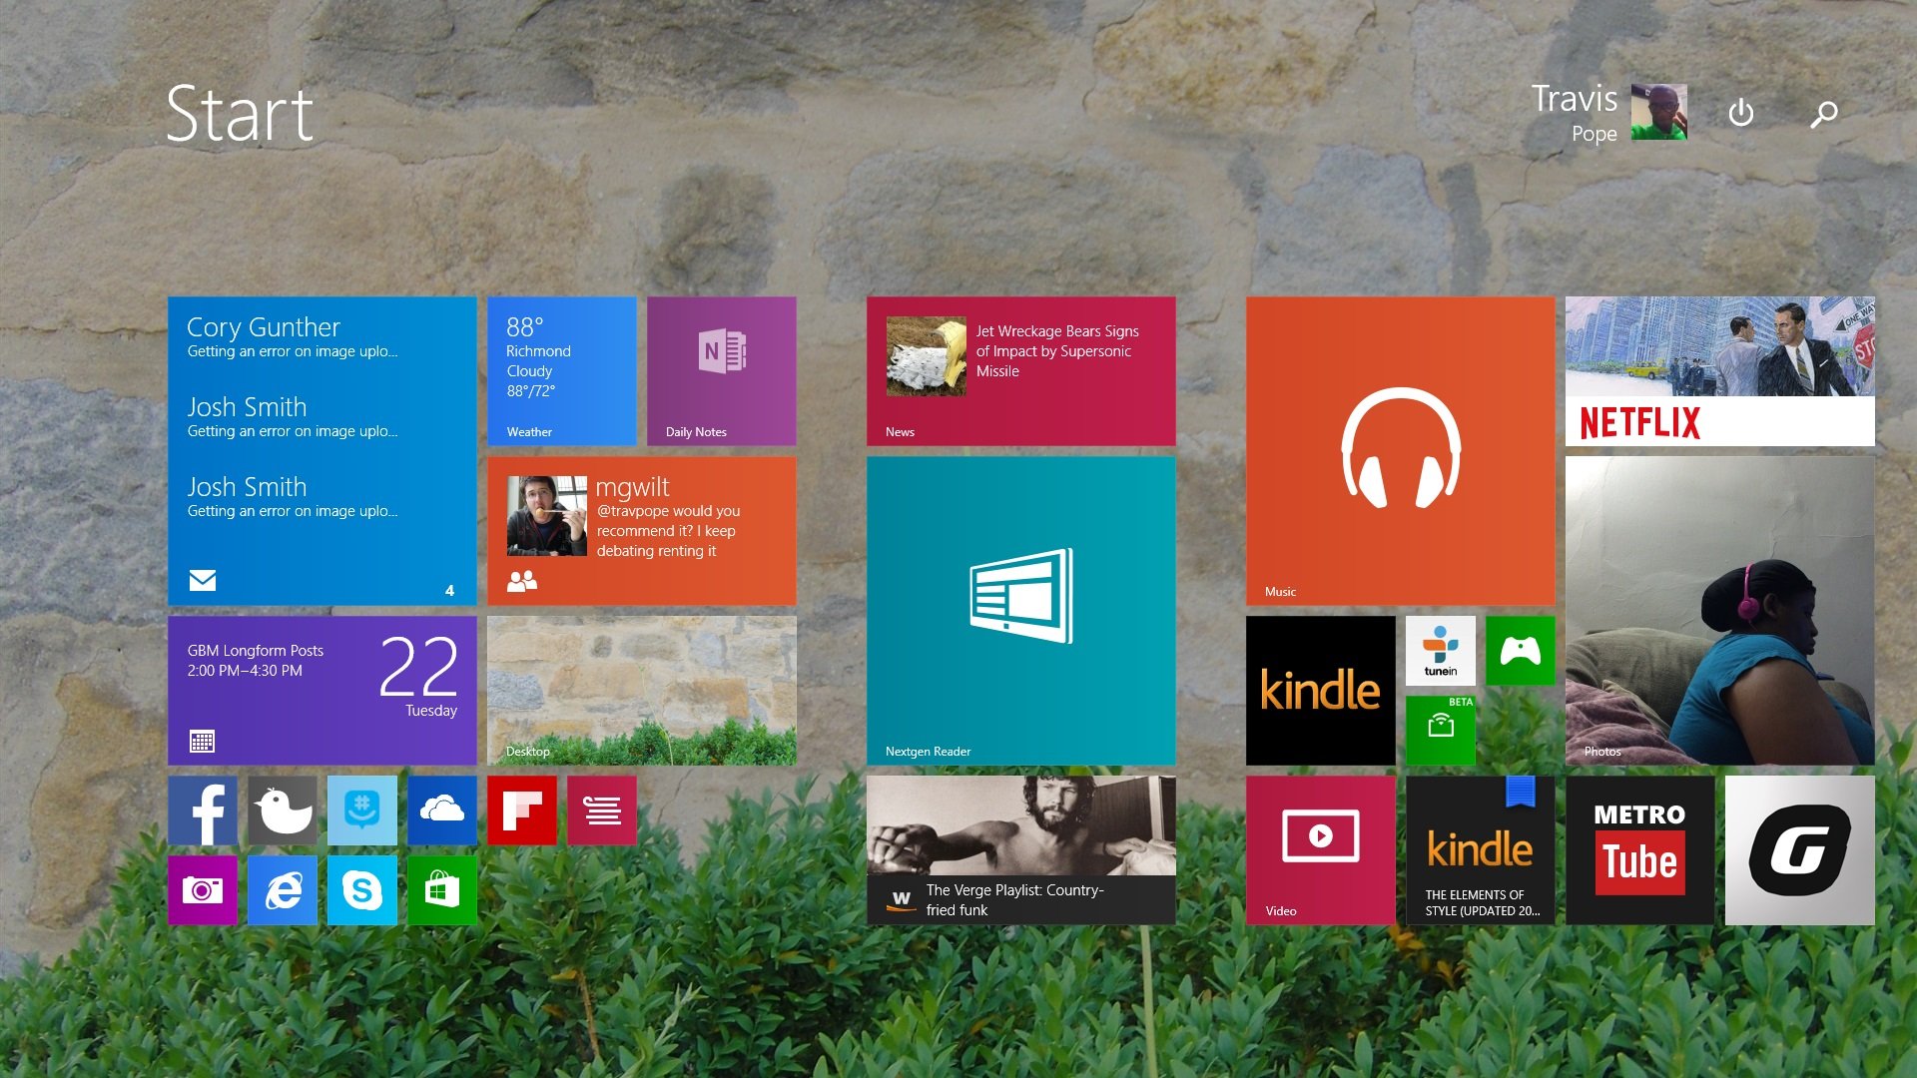Image resolution: width=1917 pixels, height=1078 pixels.
Task: Launch the Metro Tube tile
Action: point(1640,849)
